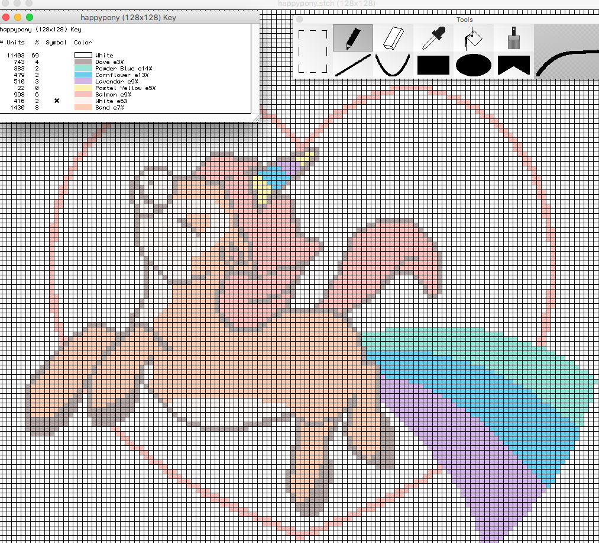The height and width of the screenshot is (543, 599).
Task: Click the 'Lavendar e9%' label
Action: coord(116,82)
